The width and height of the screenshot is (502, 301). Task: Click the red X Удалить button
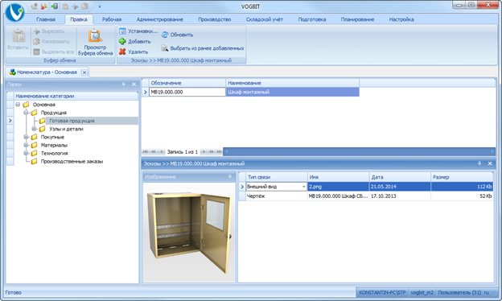134,52
